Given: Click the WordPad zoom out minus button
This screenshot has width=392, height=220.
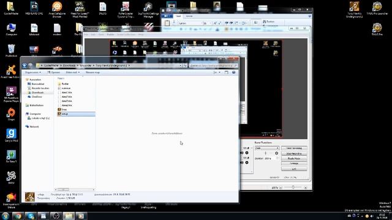Looking at the screenshot, I should [281, 188].
